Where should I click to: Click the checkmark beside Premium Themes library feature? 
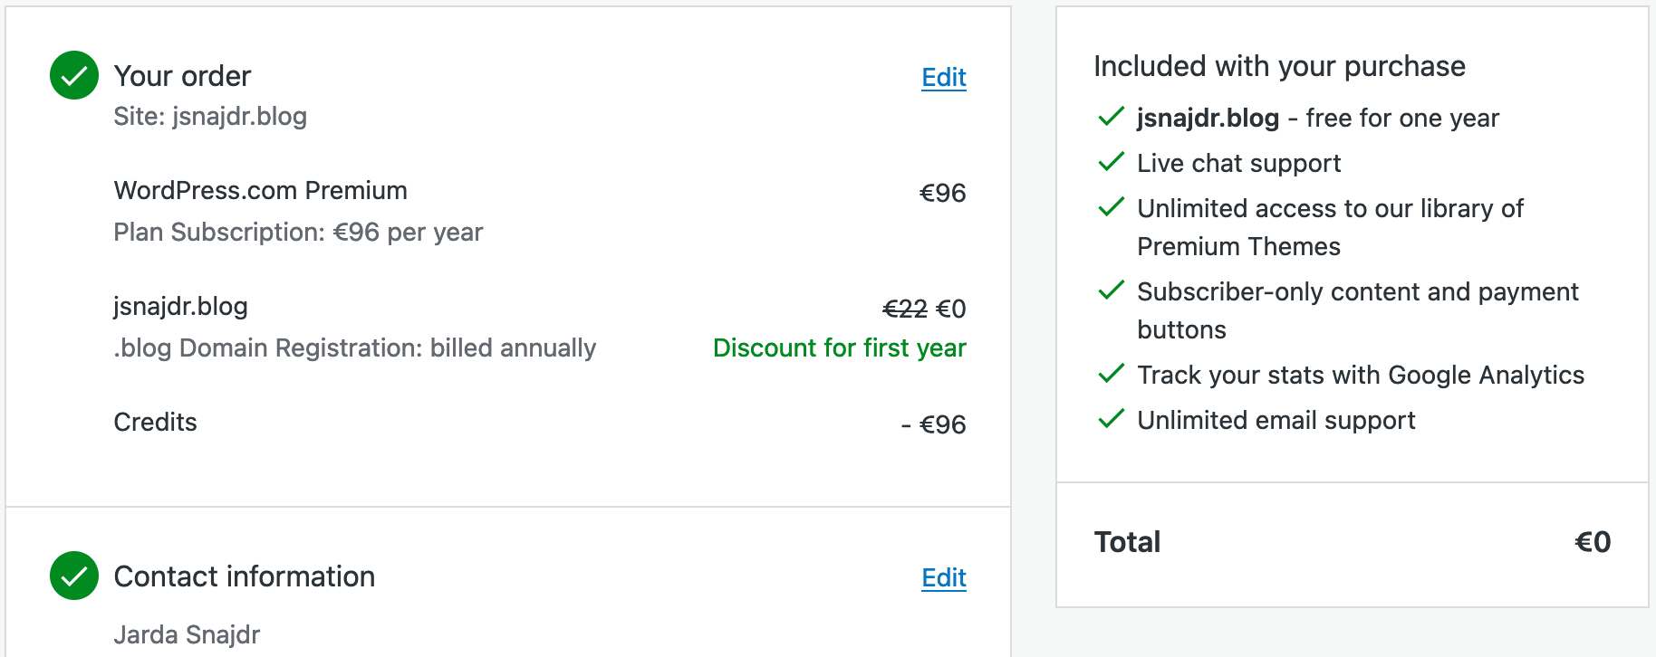(1112, 207)
